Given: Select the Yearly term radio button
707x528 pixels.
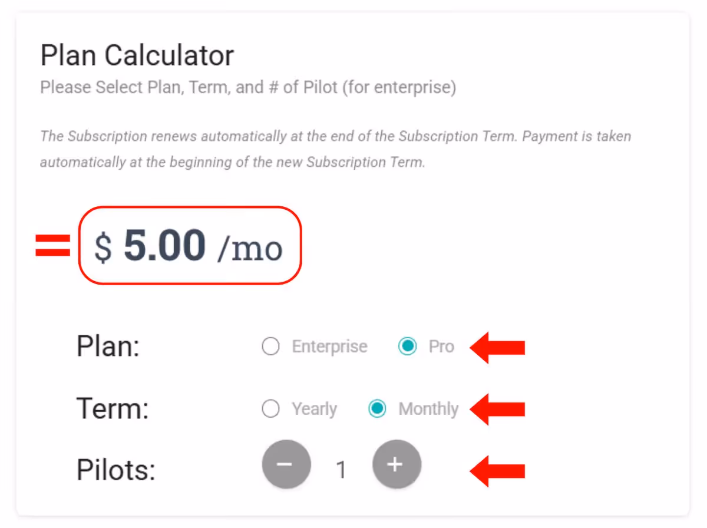Looking at the screenshot, I should [270, 408].
